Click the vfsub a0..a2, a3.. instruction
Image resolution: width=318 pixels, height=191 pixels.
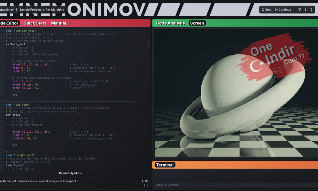coord(26,88)
